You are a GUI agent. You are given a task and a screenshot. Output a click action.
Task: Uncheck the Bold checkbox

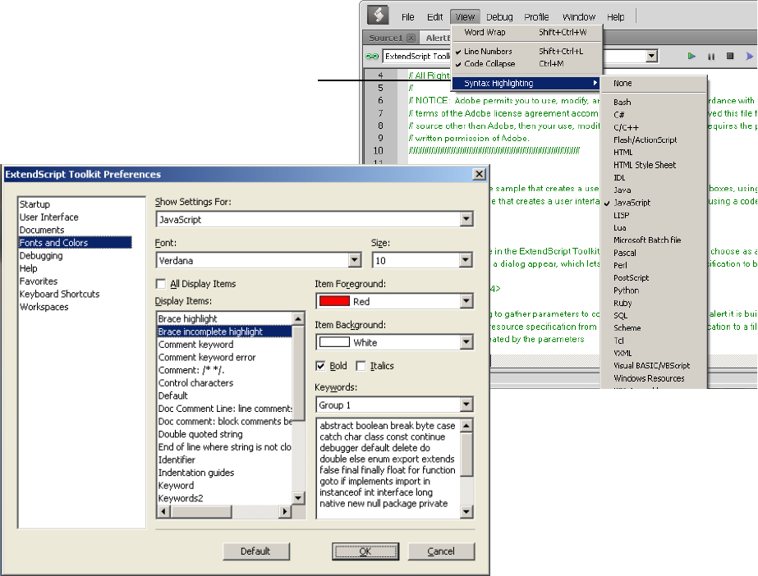(320, 366)
